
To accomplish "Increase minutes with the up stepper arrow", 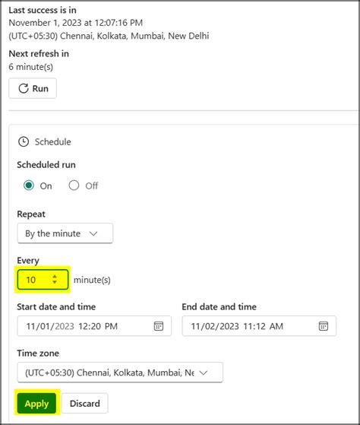I will tap(55, 277).
